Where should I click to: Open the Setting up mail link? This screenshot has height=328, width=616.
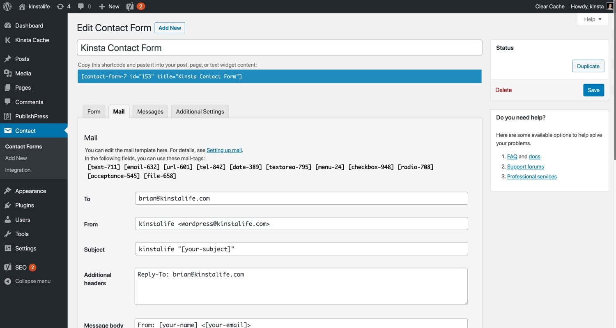(x=224, y=150)
